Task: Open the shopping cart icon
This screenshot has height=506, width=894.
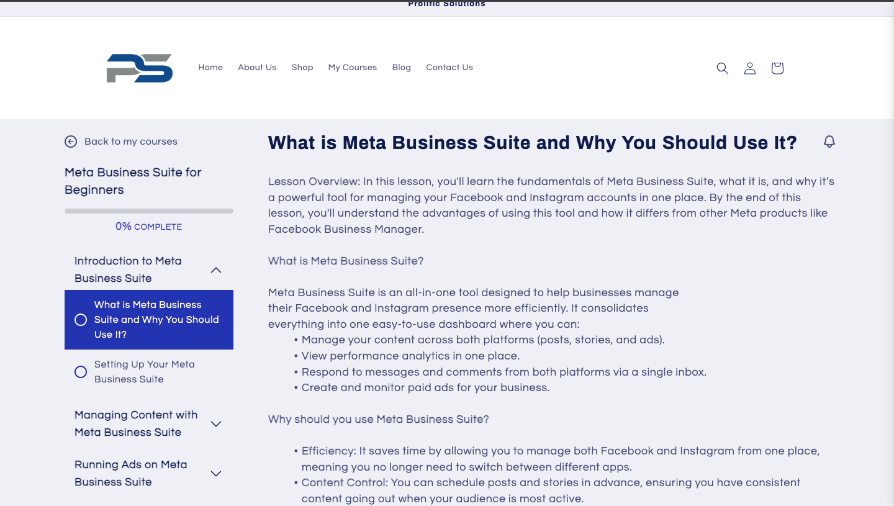Action: pyautogui.click(x=777, y=68)
